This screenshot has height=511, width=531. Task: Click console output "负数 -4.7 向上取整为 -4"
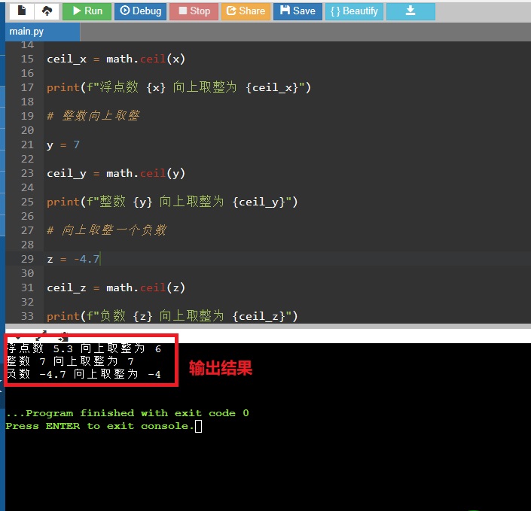coord(84,374)
